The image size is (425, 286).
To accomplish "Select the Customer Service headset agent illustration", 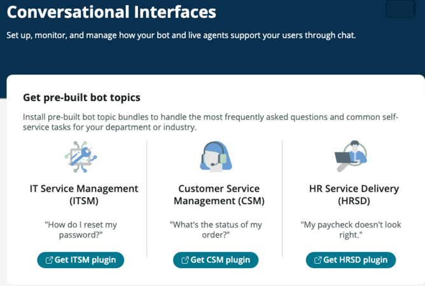I will [216, 156].
